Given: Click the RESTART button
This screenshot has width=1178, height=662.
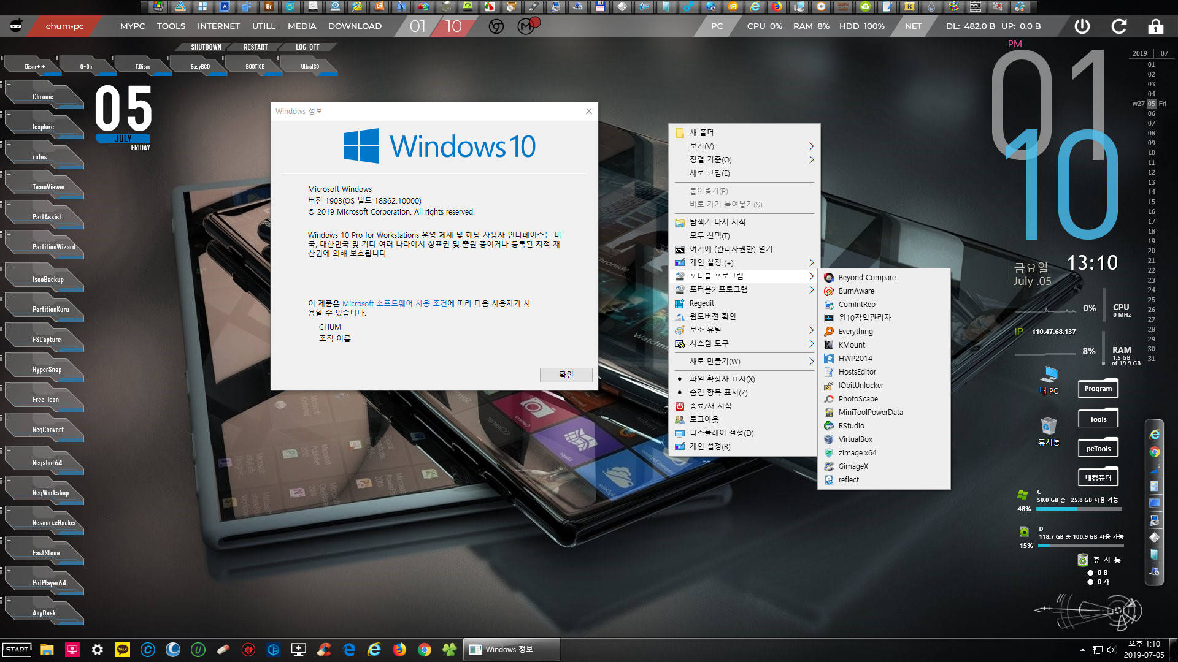Looking at the screenshot, I should coord(255,47).
